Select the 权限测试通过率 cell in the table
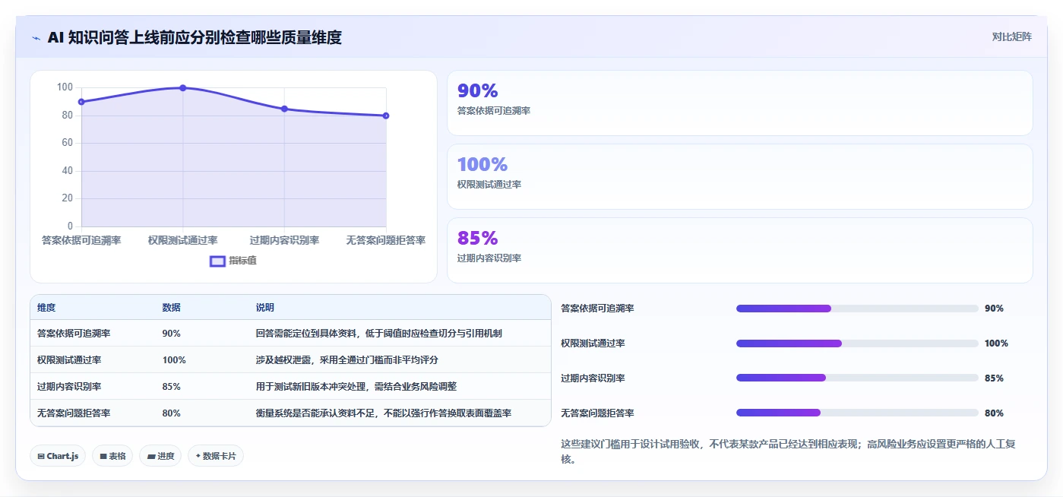The height and width of the screenshot is (497, 1063). coord(69,360)
